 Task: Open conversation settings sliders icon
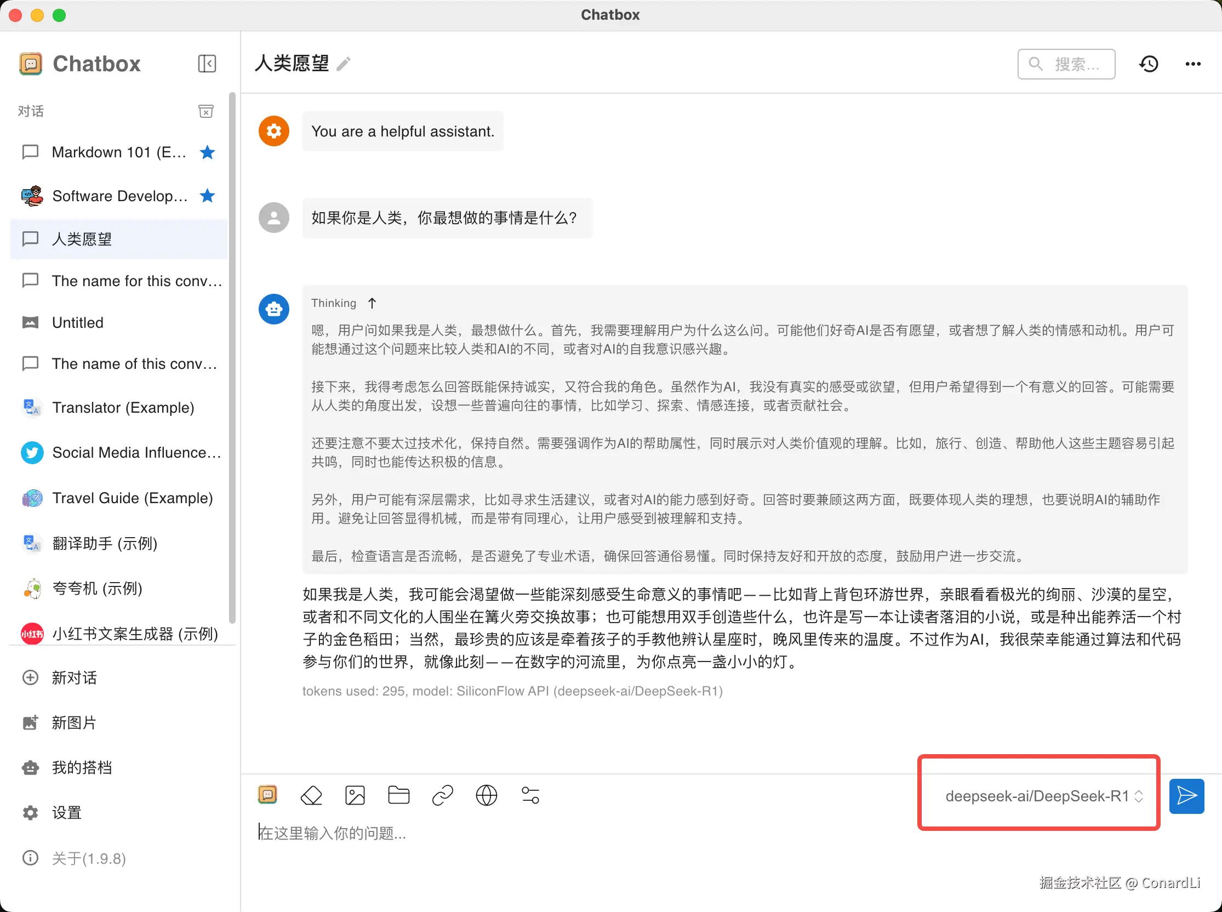coord(530,795)
